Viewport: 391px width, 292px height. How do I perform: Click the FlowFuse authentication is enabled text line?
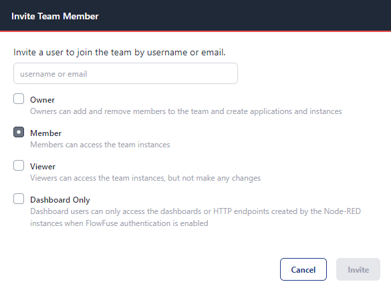click(119, 223)
